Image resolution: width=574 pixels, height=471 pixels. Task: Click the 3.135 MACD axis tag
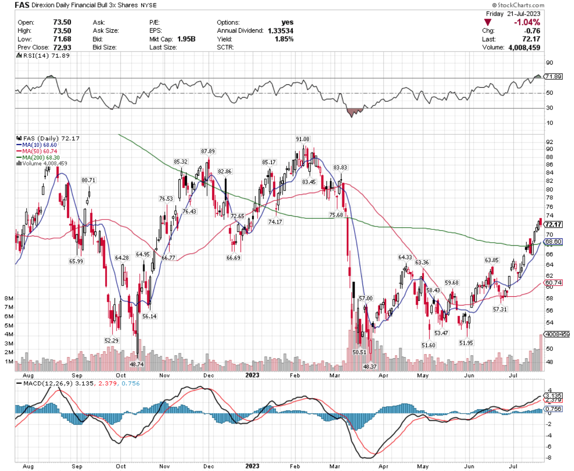[554, 395]
